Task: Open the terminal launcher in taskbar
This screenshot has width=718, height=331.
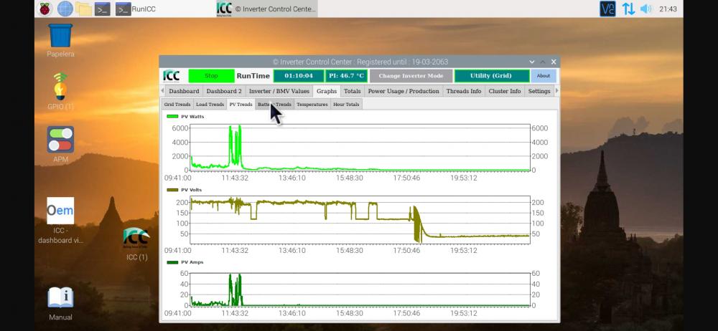Action: [103, 9]
